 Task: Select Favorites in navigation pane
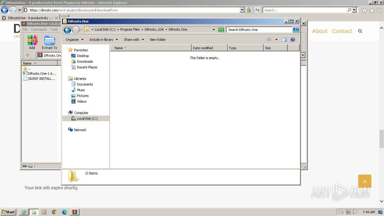click(x=81, y=50)
